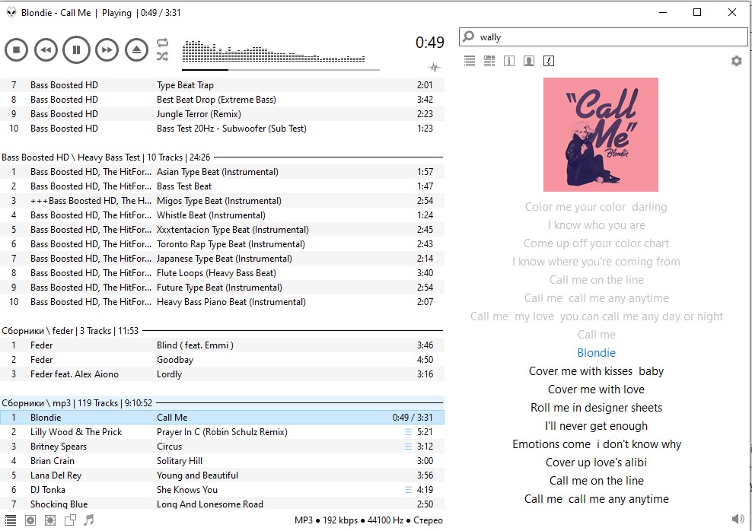This screenshot has height=531, width=752.
Task: Click the spectrum visualizer display
Action: [273, 52]
